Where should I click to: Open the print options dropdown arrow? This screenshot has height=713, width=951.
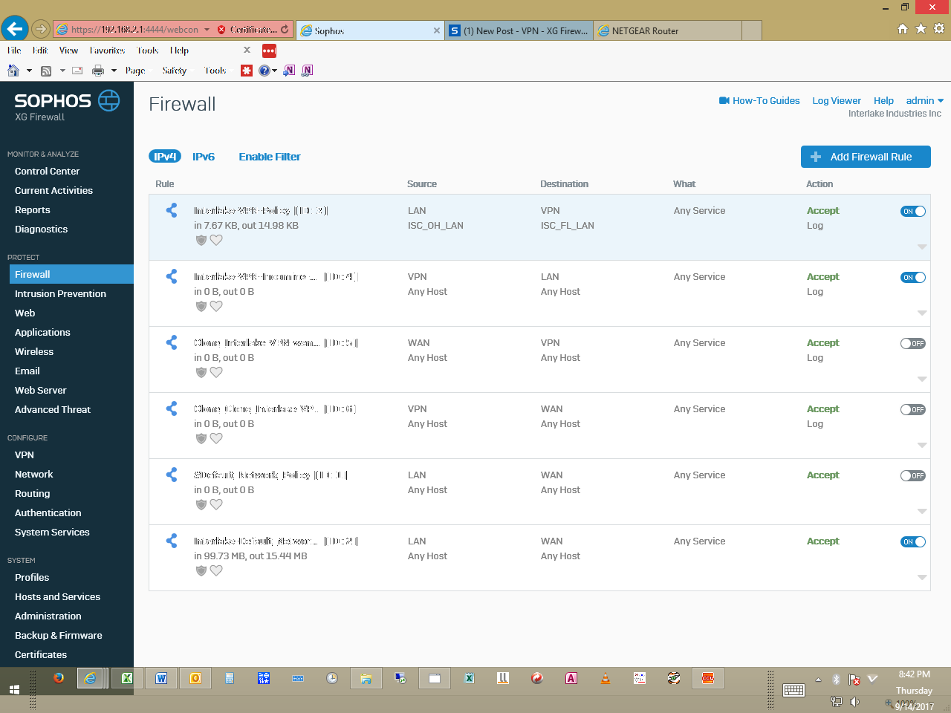[114, 71]
